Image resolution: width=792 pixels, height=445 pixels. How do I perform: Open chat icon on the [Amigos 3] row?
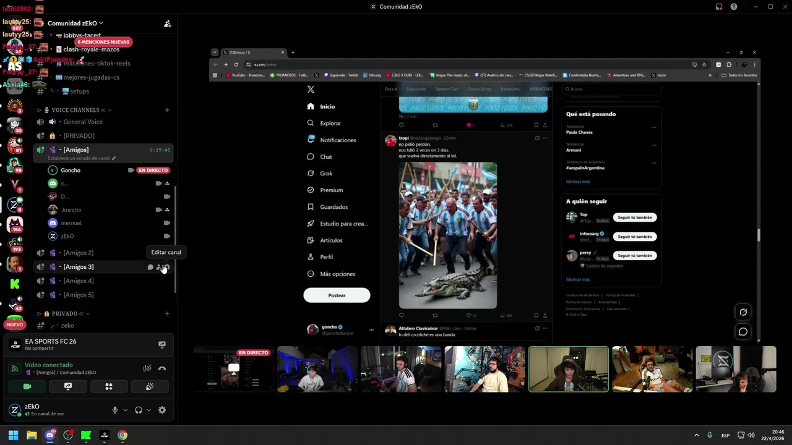[x=150, y=267]
